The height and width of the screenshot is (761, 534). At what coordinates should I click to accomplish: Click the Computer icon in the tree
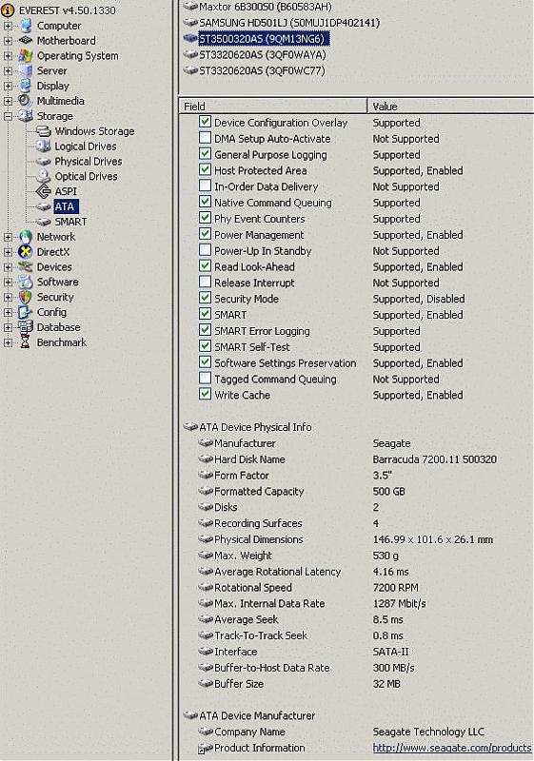27,26
